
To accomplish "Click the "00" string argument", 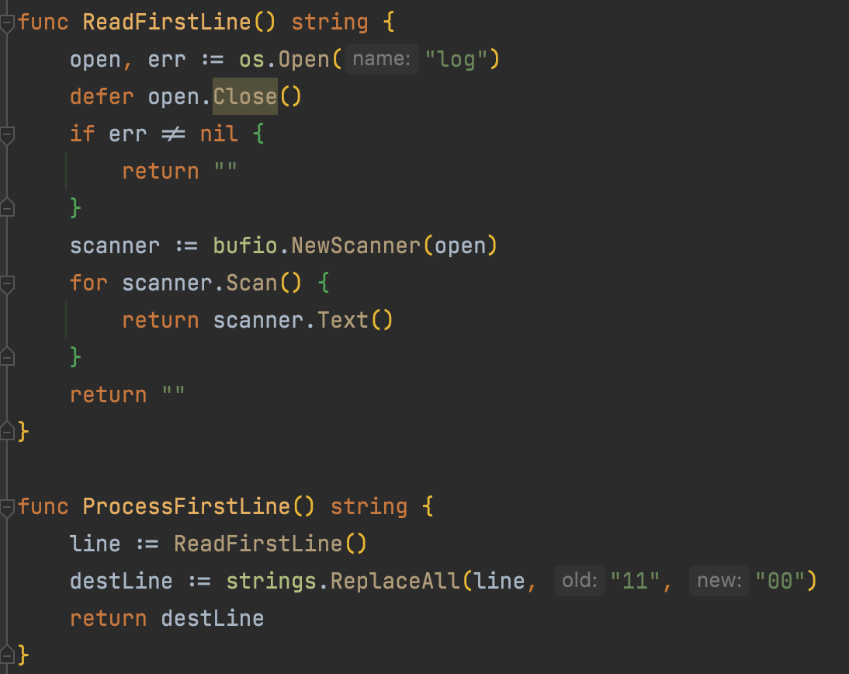I will pos(780,581).
